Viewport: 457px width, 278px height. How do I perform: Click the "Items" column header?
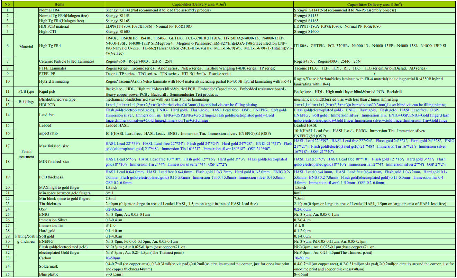59,5
